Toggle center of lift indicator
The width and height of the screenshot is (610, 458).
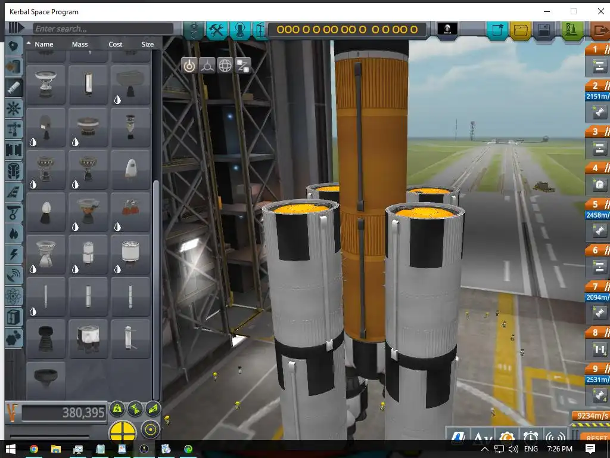pos(153,409)
